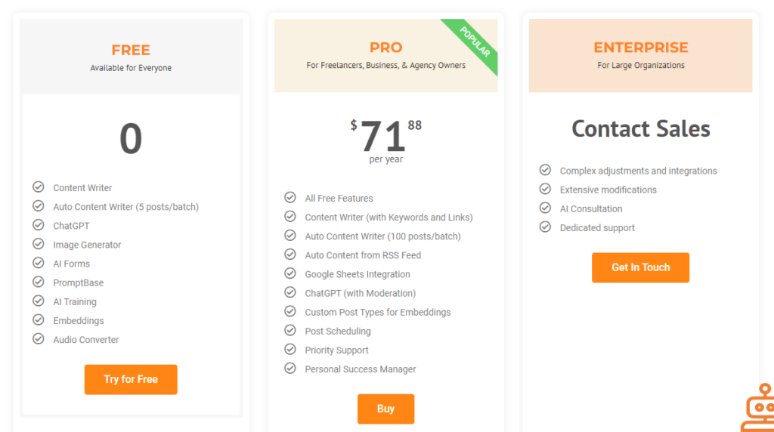Click the Try for Free button
The width and height of the screenshot is (774, 432).
131,379
